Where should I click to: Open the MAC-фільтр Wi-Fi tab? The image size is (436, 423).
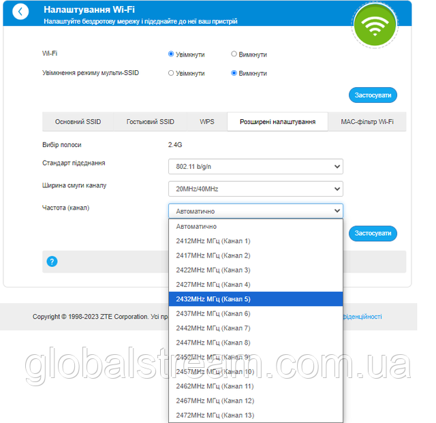click(x=367, y=122)
